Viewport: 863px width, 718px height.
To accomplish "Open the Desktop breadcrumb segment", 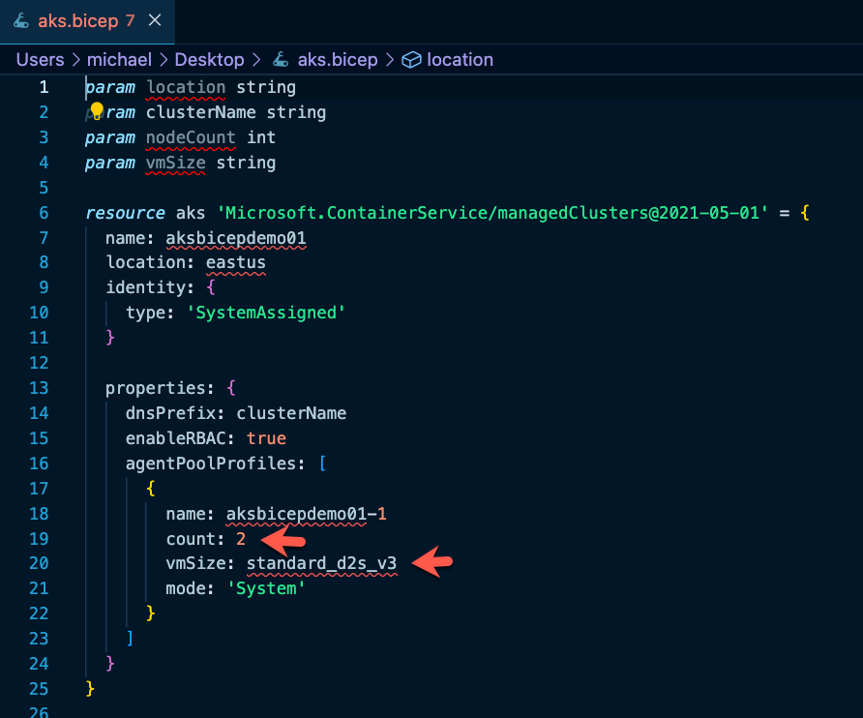I will (209, 59).
